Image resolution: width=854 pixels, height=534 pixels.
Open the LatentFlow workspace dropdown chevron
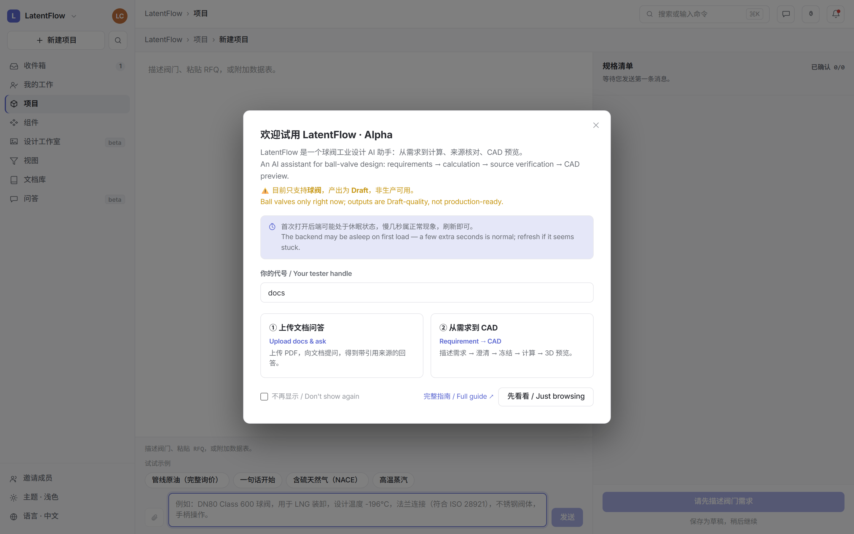coord(74,16)
